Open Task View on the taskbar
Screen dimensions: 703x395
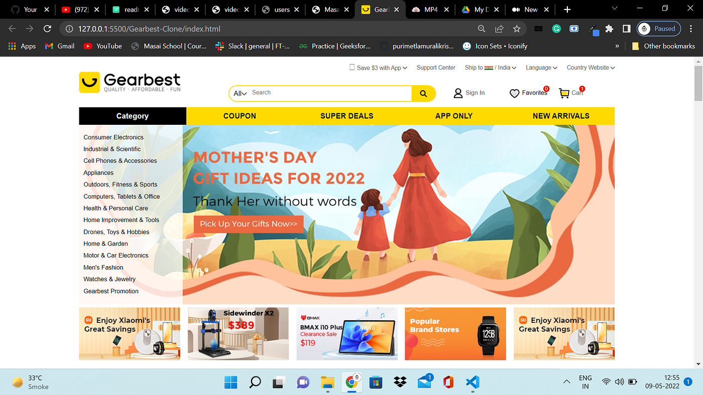pos(279,382)
